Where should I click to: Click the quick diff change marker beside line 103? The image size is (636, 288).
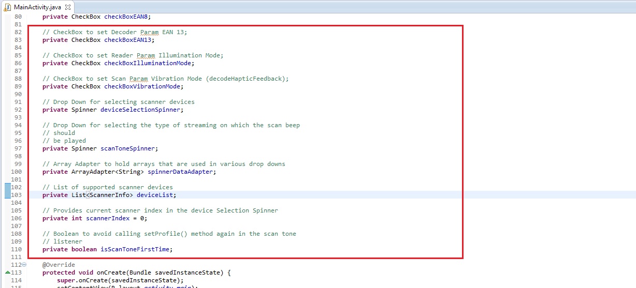pos(7,195)
